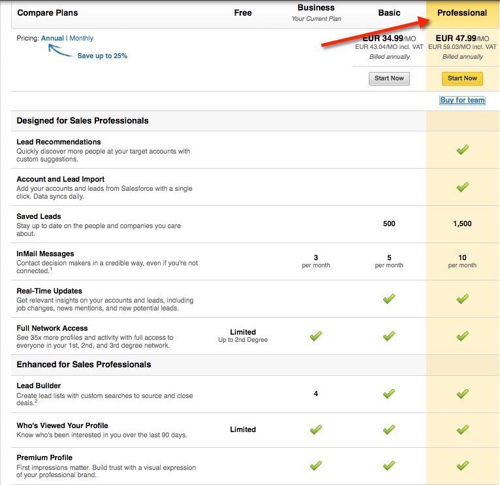Viewport: 500px width, 485px height.
Task: Click the Full Network Access checkmark under Business
Action: click(316, 336)
